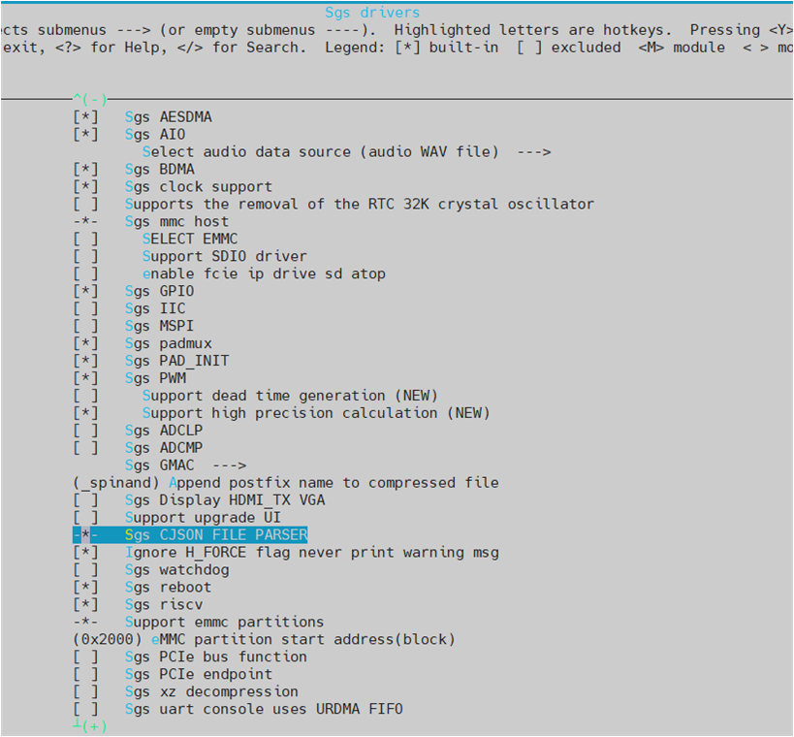Image resolution: width=794 pixels, height=737 pixels.
Task: Enable uart console uses URDMA FIFO
Action: (x=85, y=710)
